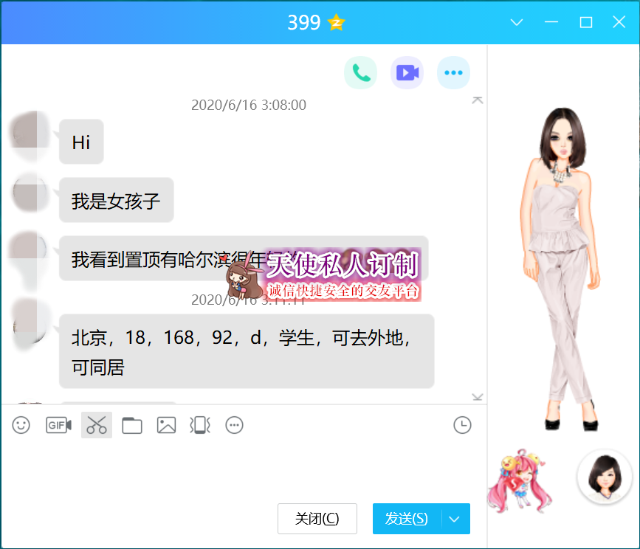Viewport: 640px width, 549px height.
Task: Open the GIF sticker panel
Action: click(58, 425)
